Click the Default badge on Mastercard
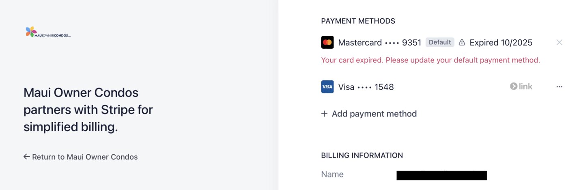 440,42
